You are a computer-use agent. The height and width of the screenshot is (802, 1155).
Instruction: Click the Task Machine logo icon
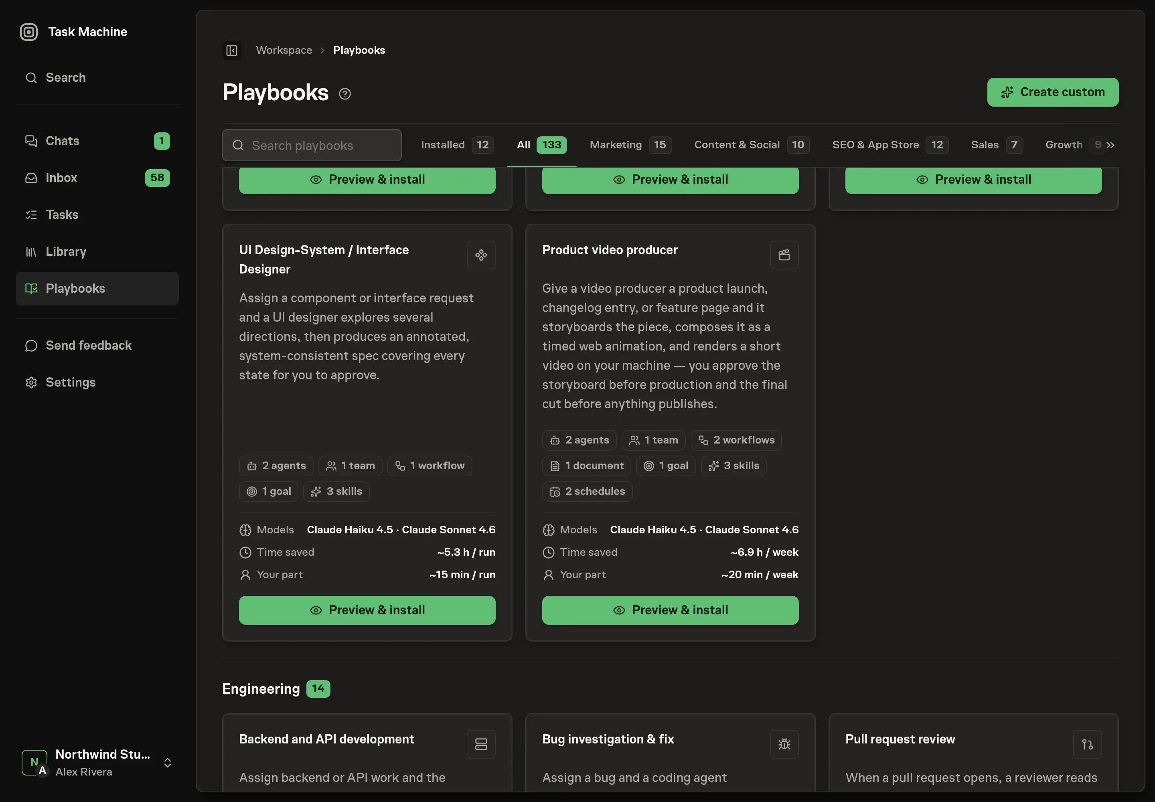coord(28,32)
